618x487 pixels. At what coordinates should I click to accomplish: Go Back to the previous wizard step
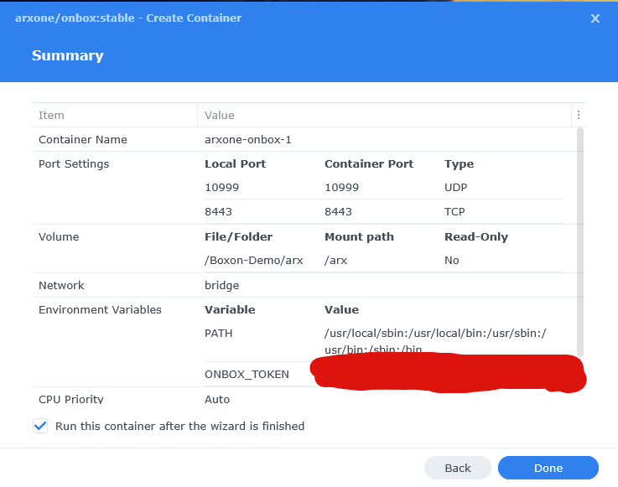tap(457, 468)
